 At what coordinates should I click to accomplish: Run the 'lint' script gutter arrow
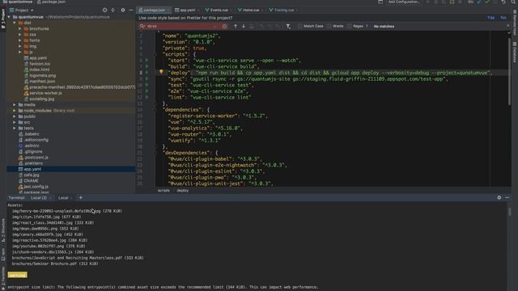click(146, 97)
